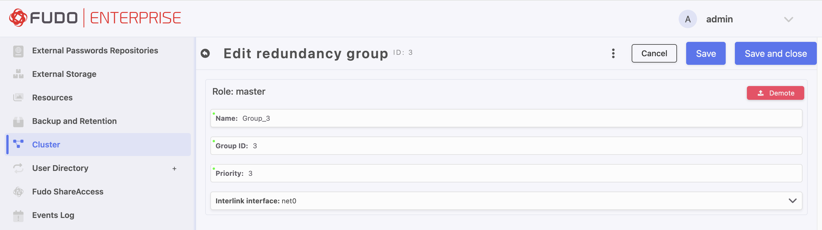Image resolution: width=822 pixels, height=230 pixels.
Task: Click the Save and close button
Action: point(775,53)
